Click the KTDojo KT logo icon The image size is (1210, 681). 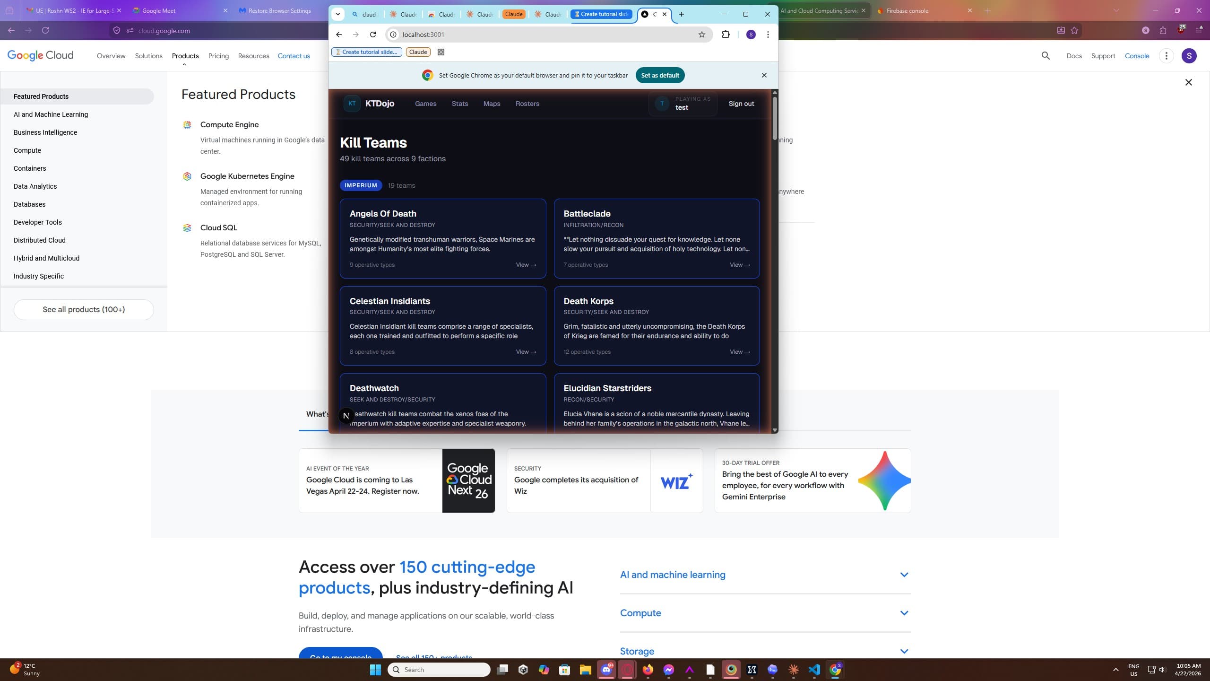352,104
